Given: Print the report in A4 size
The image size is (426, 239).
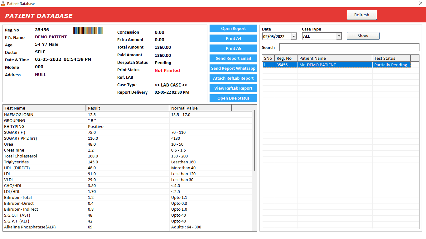Looking at the screenshot, I should (233, 39).
